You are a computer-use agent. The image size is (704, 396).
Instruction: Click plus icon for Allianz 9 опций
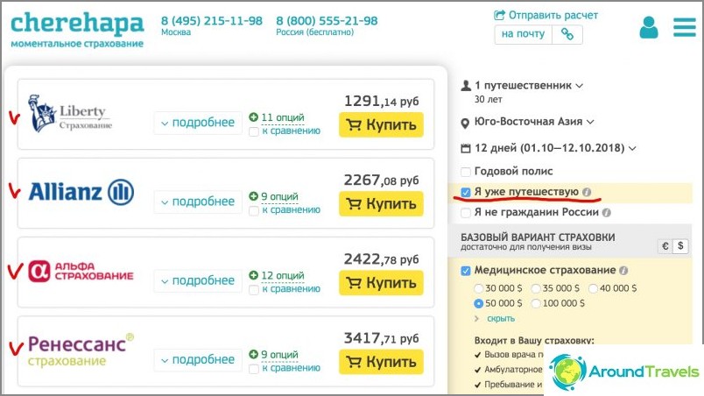pos(254,196)
